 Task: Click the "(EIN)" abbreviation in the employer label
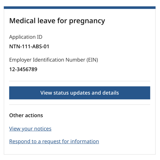(x=91, y=60)
